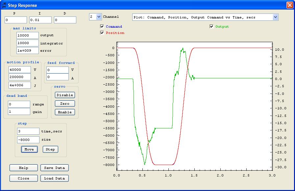Select the max limits error field

click(x=28, y=50)
